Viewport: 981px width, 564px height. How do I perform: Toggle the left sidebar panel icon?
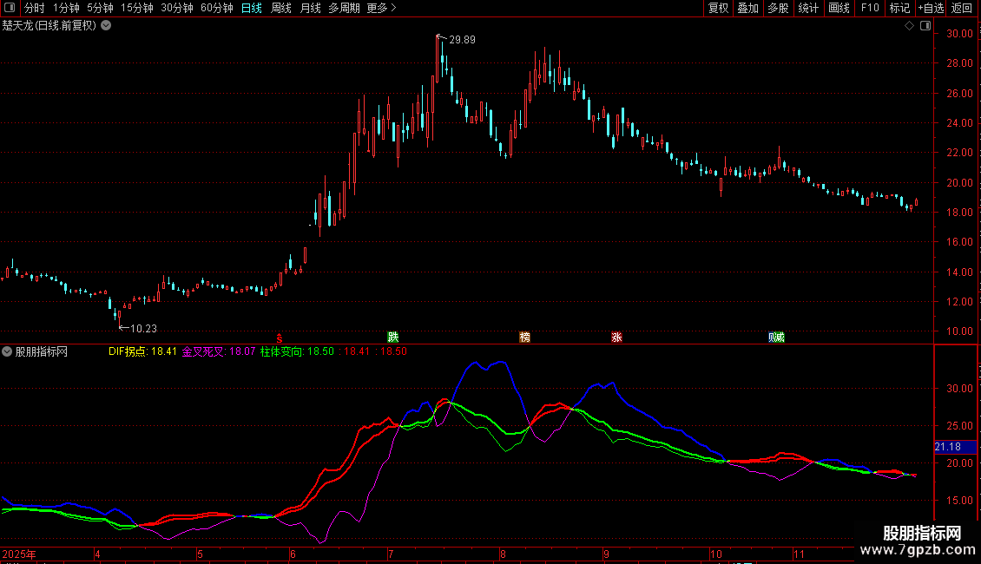[10, 8]
